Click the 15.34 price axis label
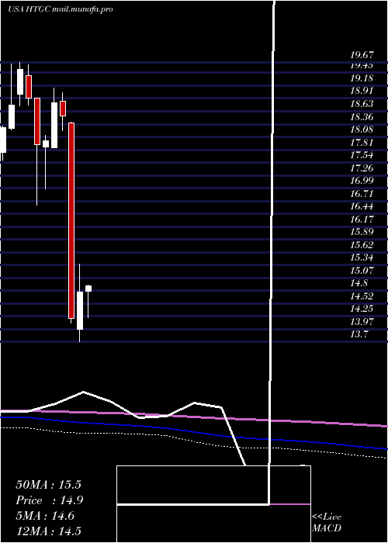This screenshot has width=388, height=543. point(362,258)
